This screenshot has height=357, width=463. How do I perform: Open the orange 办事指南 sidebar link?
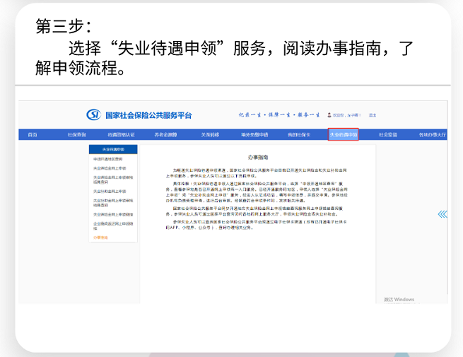pyautogui.click(x=101, y=238)
